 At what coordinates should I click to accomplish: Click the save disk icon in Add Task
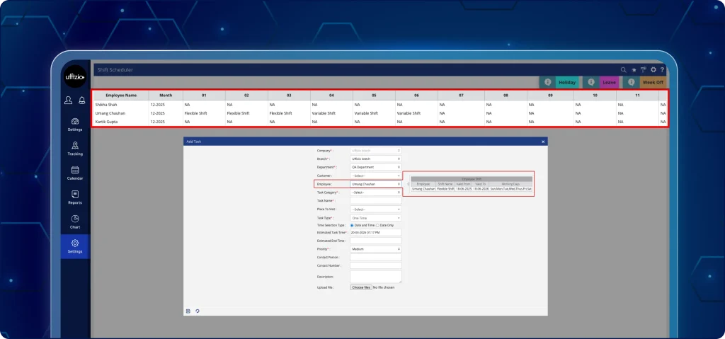188,311
